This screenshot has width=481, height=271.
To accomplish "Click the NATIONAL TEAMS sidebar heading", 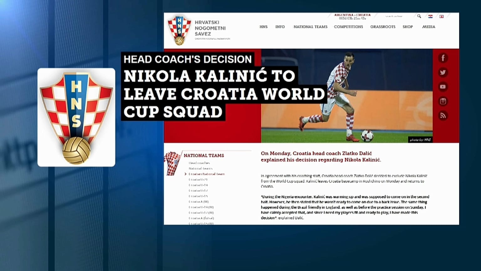I will (204, 156).
